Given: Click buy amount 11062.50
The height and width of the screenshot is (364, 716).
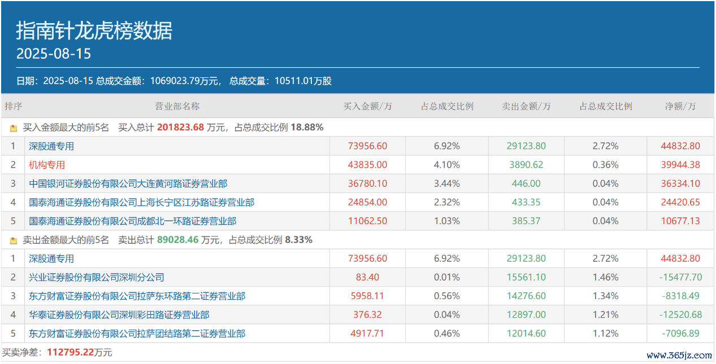Looking at the screenshot, I should [368, 221].
